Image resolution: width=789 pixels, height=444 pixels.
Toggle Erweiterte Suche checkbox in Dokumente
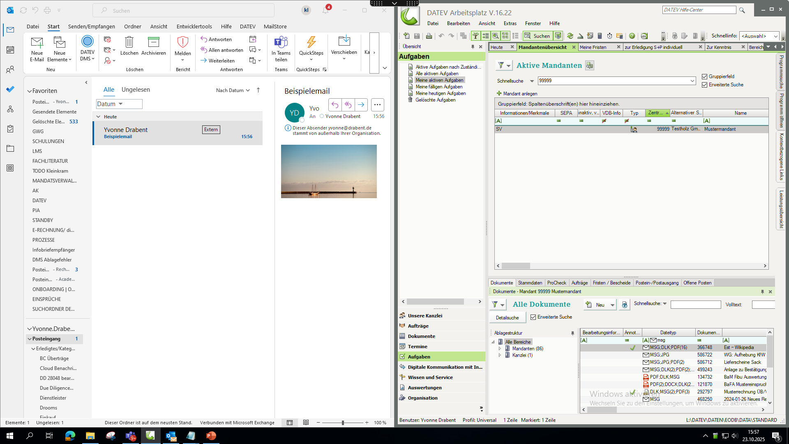pos(533,317)
